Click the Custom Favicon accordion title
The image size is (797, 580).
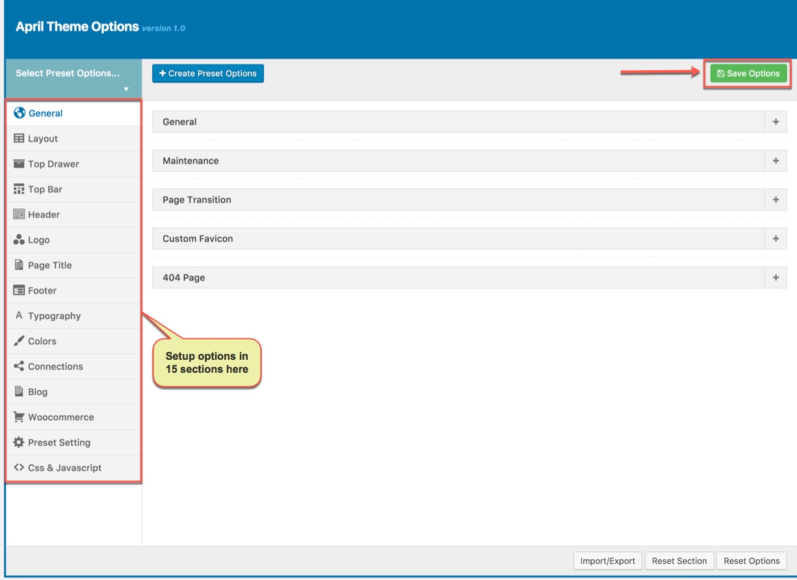coord(198,238)
